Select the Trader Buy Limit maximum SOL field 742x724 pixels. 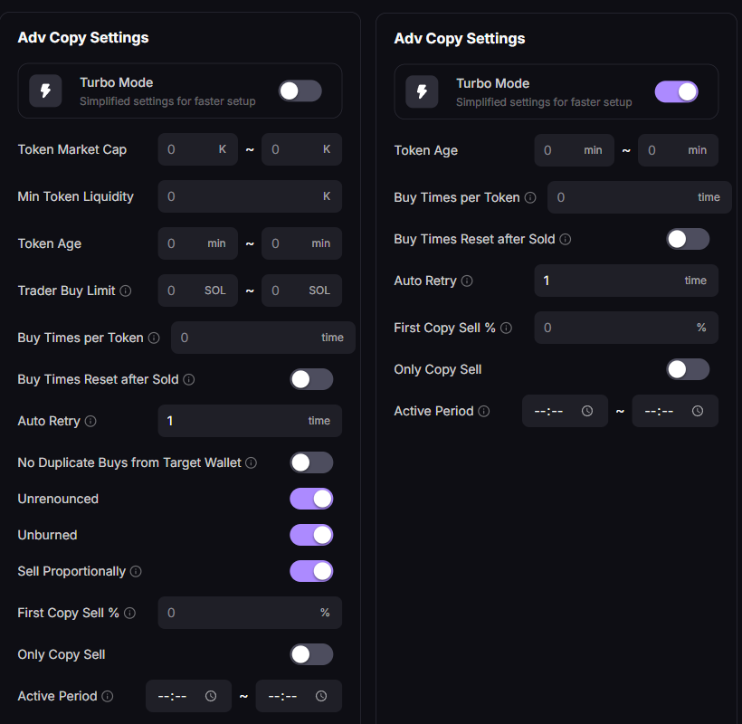click(x=290, y=291)
